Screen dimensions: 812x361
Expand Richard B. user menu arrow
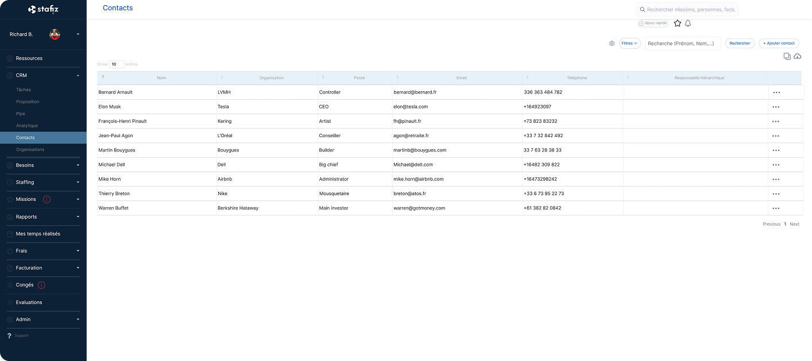[78, 34]
